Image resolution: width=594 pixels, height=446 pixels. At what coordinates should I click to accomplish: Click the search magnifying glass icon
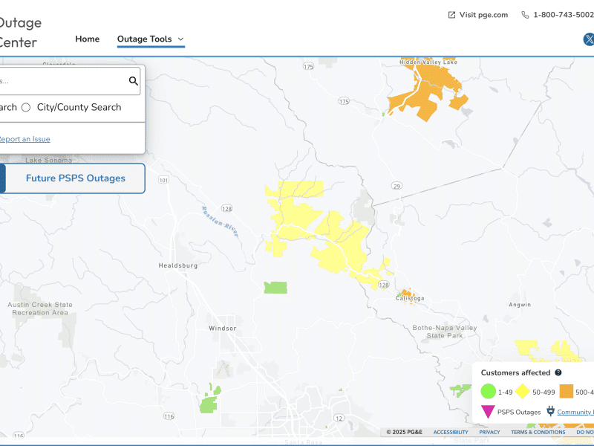coord(134,81)
